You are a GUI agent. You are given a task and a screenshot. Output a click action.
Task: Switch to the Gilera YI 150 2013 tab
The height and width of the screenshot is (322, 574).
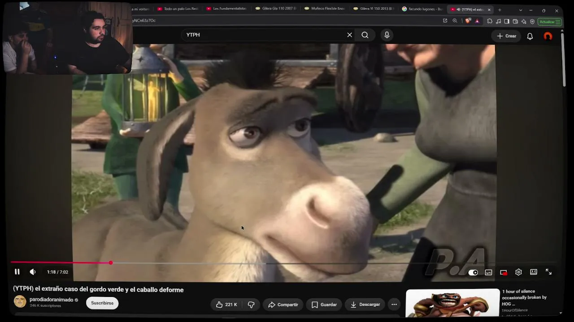click(x=373, y=9)
